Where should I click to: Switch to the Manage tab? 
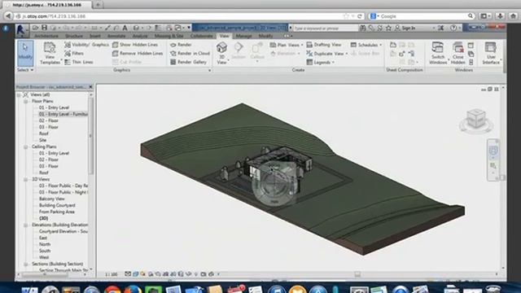243,36
